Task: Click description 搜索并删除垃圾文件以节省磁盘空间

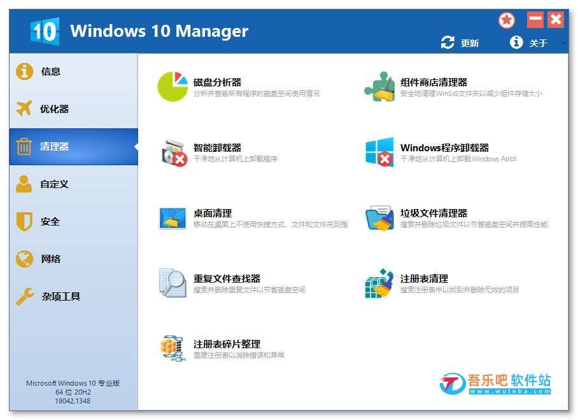Action: click(474, 224)
